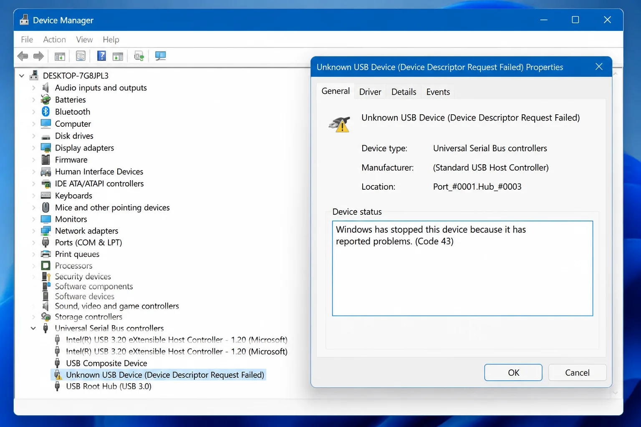Click the blue Help toolbar icon
The width and height of the screenshot is (641, 427).
tap(101, 56)
